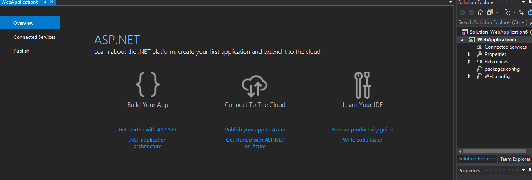The height and width of the screenshot is (180, 532).
Task: Open Solution Explorer window options dropdown
Action: click(x=523, y=2)
